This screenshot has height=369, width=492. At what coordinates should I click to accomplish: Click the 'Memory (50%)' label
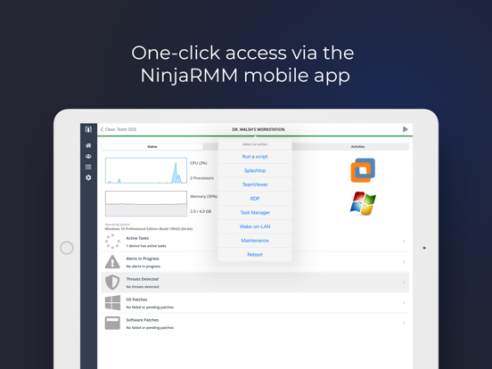point(203,196)
